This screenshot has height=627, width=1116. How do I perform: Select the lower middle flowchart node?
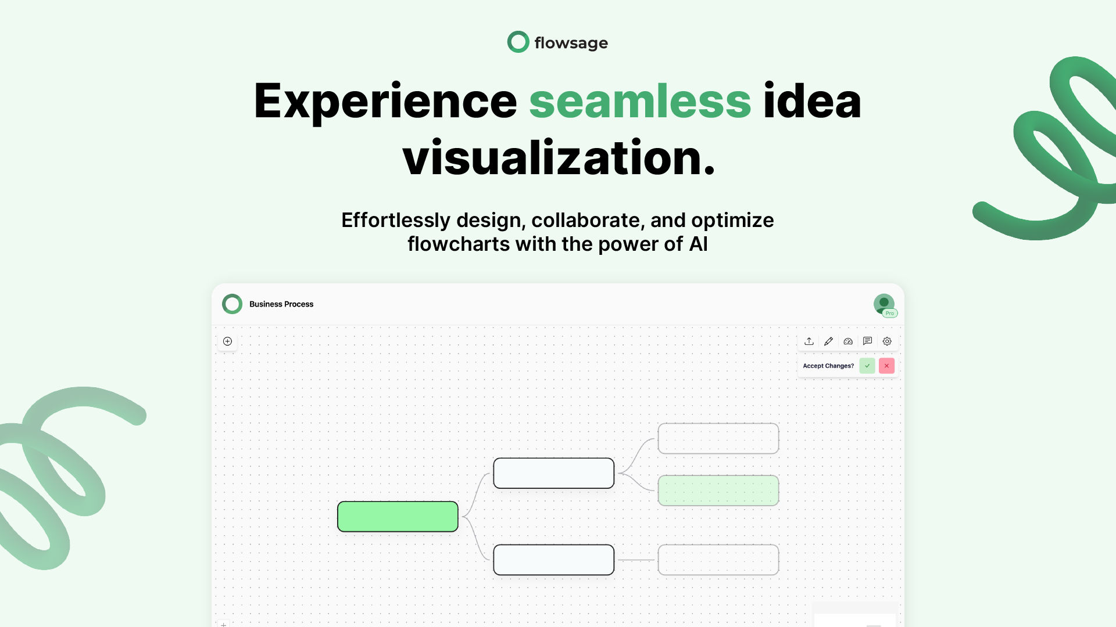click(553, 560)
